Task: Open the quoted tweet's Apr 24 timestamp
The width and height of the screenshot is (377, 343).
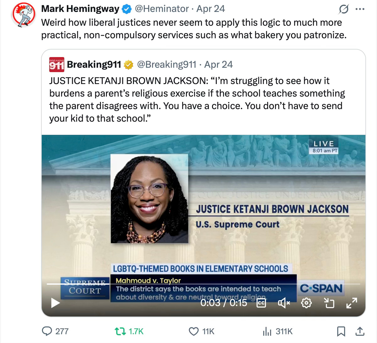Action: pos(219,65)
